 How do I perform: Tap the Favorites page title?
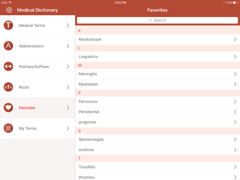[x=157, y=10]
